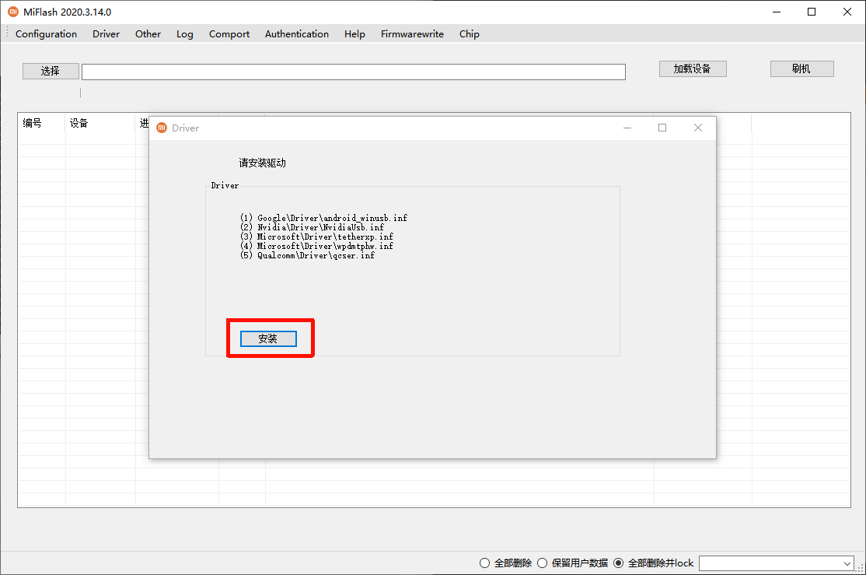
Task: Open the Other menu
Action: click(x=148, y=34)
